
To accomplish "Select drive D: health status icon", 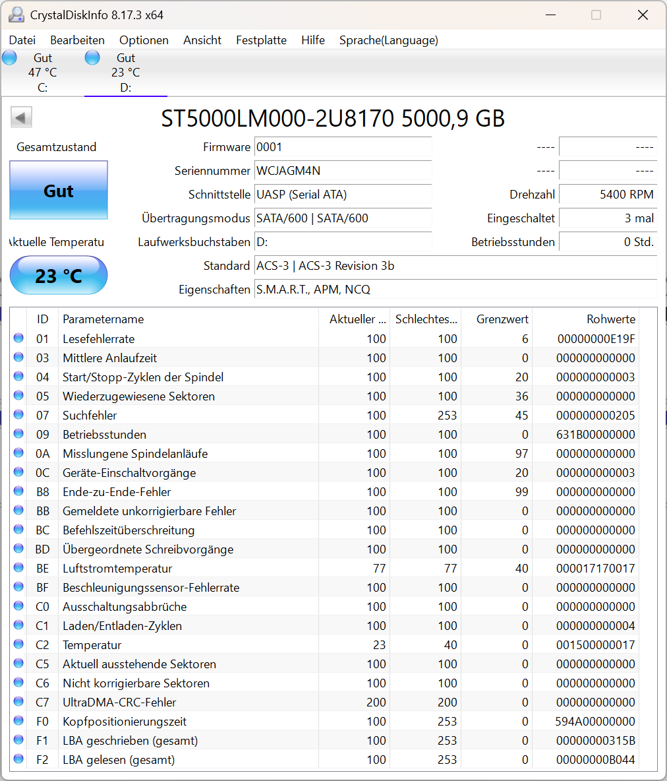I will 92,57.
